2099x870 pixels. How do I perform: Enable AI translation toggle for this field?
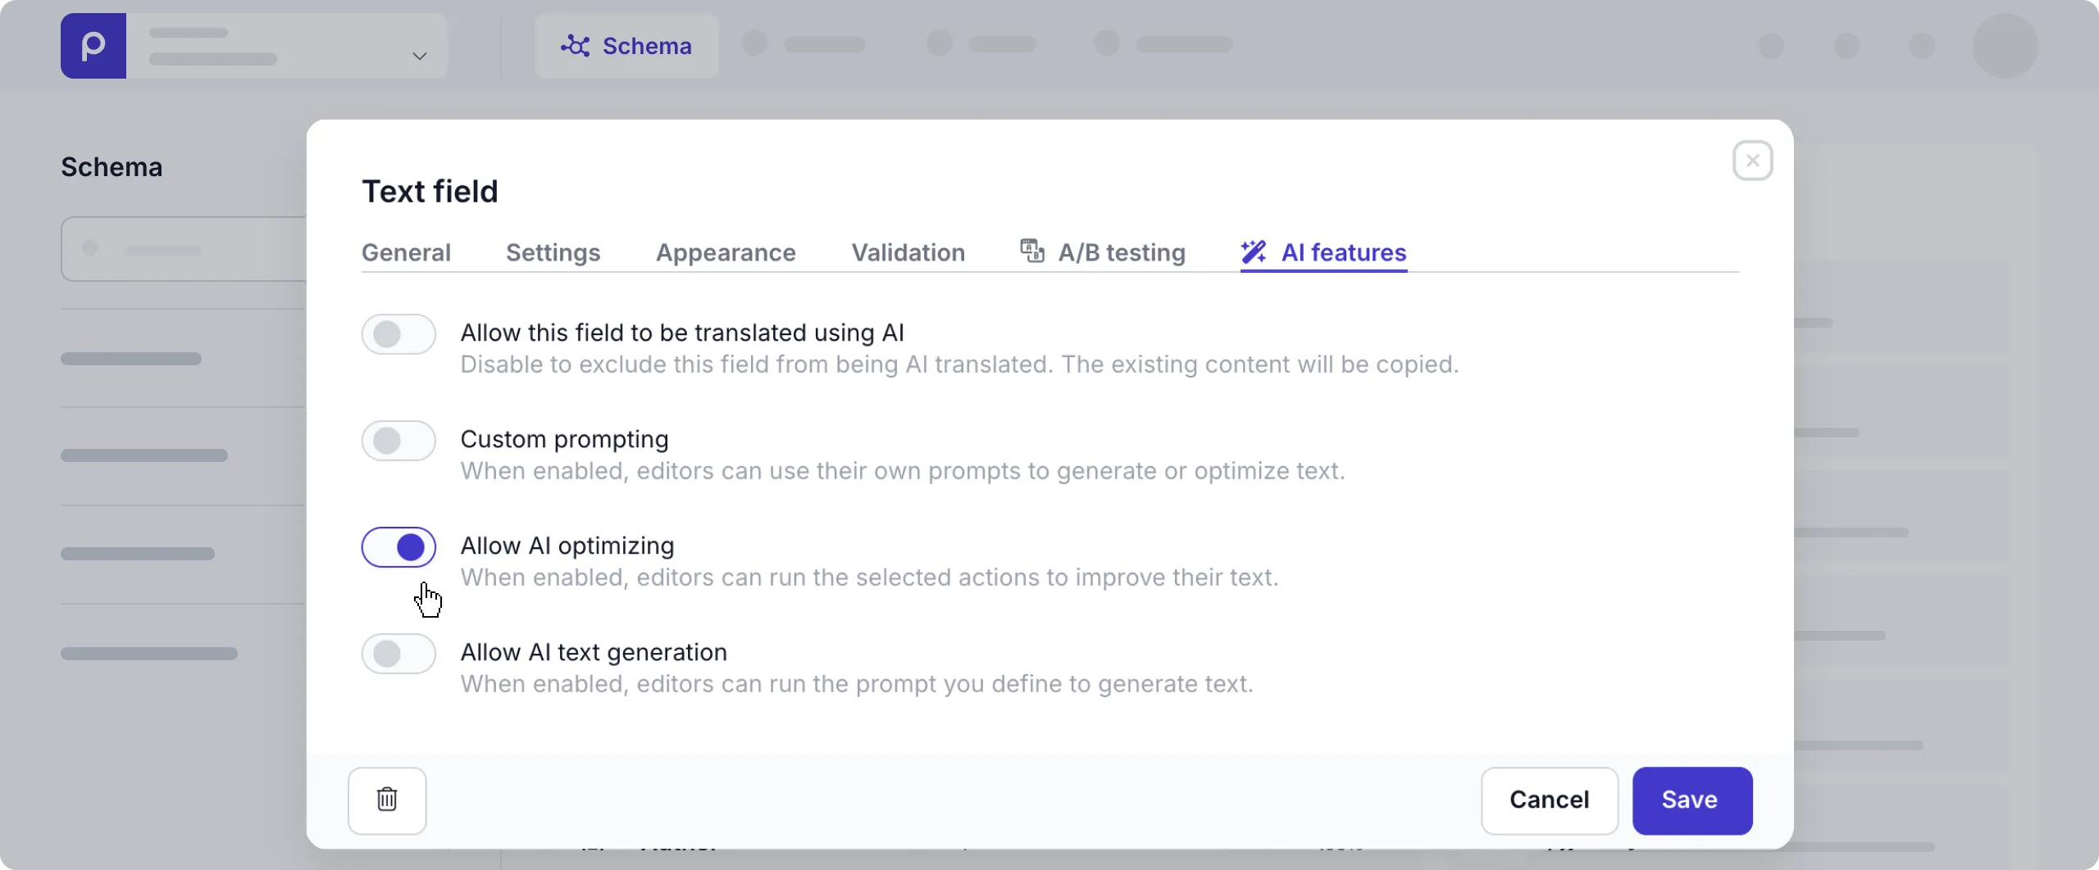click(398, 334)
